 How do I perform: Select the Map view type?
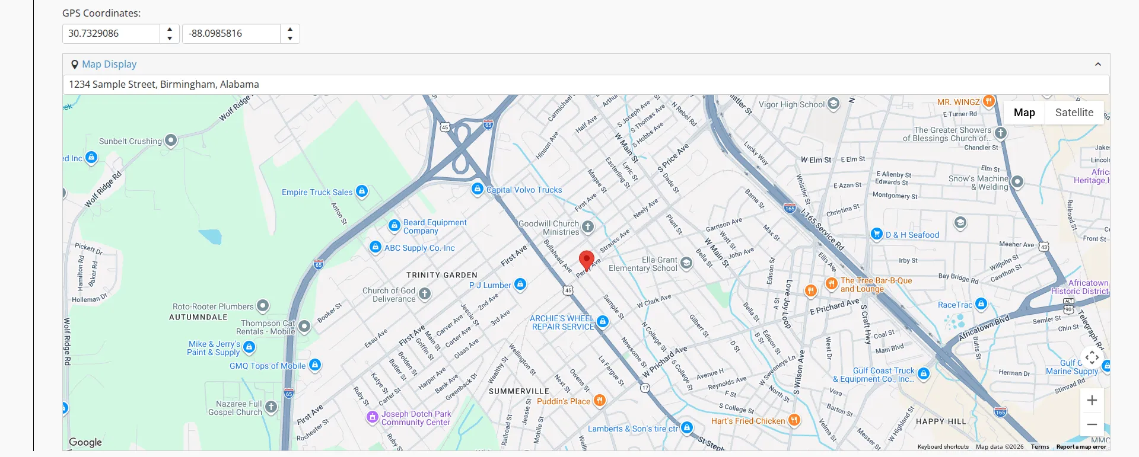click(x=1024, y=113)
